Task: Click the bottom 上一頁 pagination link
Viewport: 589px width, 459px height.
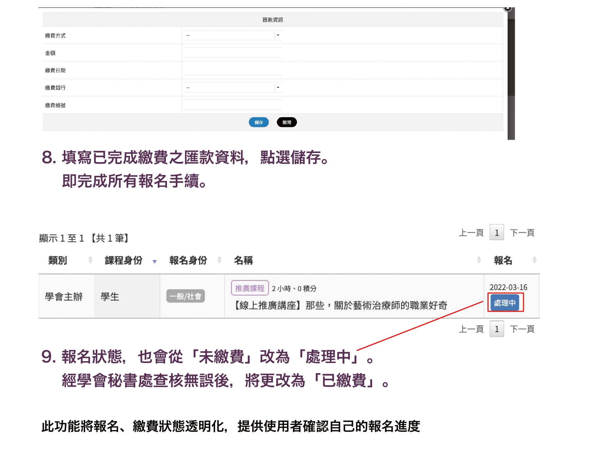Action: (x=471, y=329)
